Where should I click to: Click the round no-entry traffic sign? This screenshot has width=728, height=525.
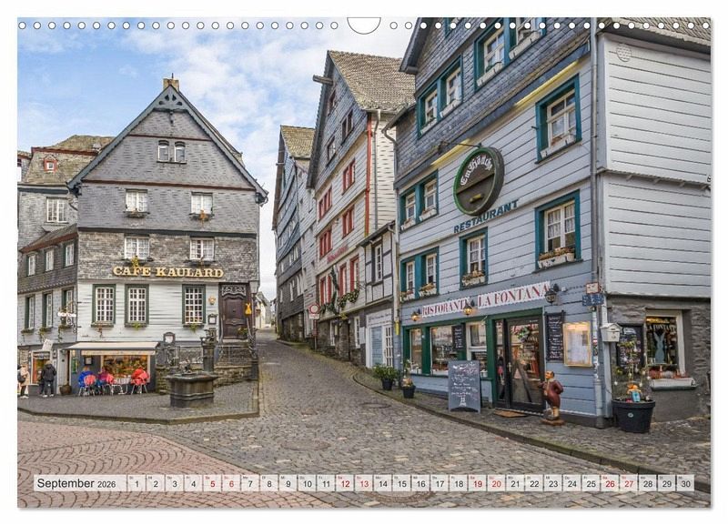(313, 309)
